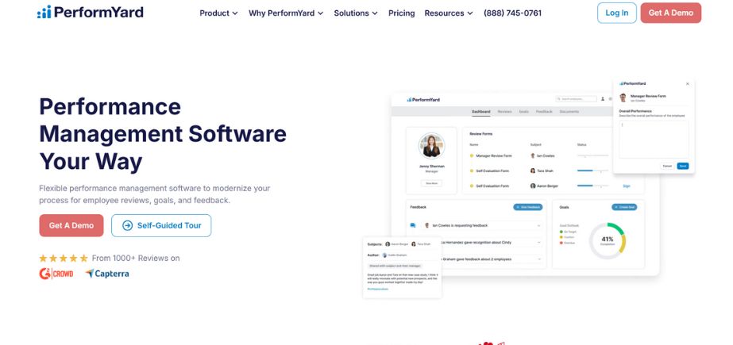Select the Feedback tab in preview
This screenshot has width=733, height=345.
544,112
